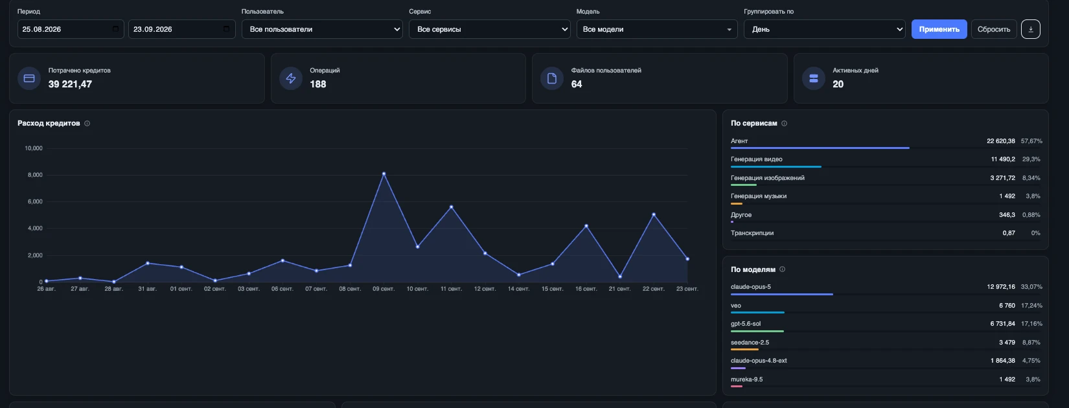Open calendar picker in the 25.08.2026 field

(x=115, y=29)
